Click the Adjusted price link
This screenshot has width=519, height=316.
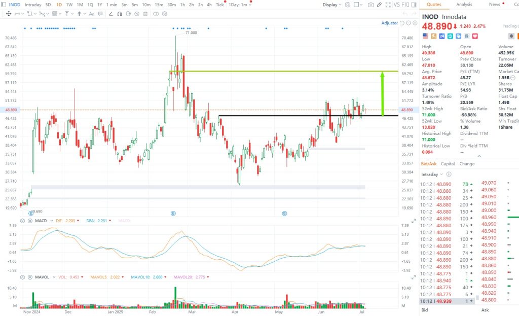tap(389, 23)
